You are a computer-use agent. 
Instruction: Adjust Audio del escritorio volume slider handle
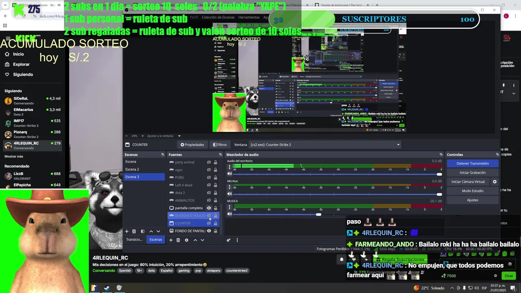[x=439, y=174]
